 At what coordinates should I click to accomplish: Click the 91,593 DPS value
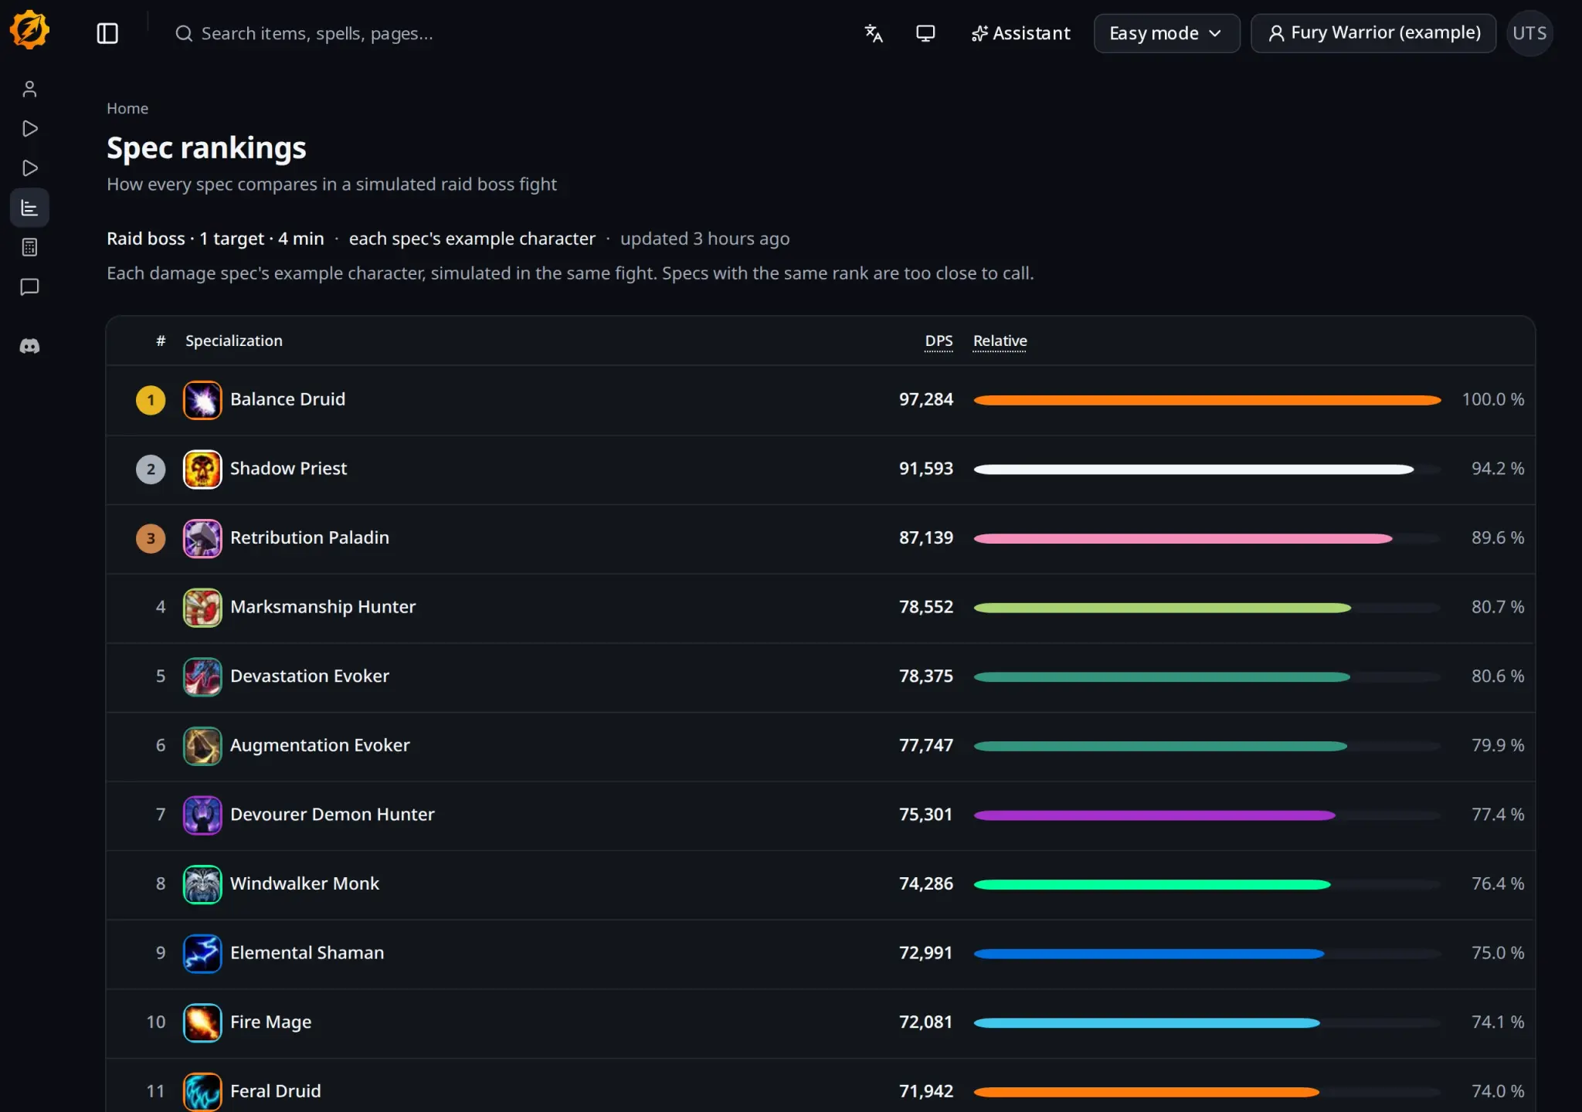(x=925, y=468)
